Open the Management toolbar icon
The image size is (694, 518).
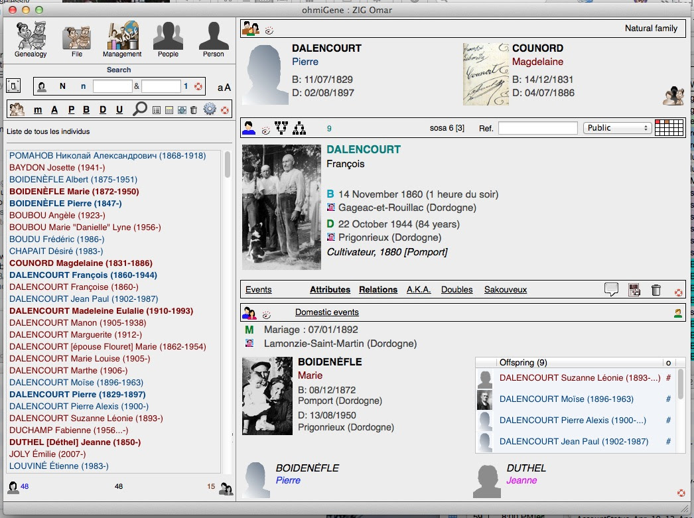pyautogui.click(x=122, y=39)
